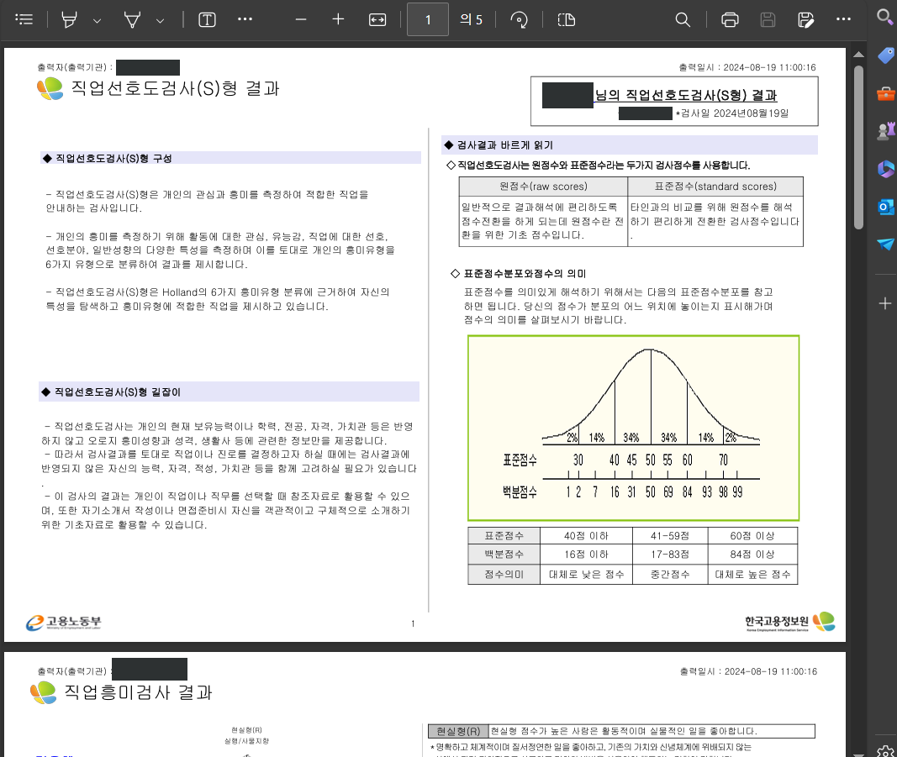
Task: Activate the add text tool
Action: pyautogui.click(x=207, y=19)
